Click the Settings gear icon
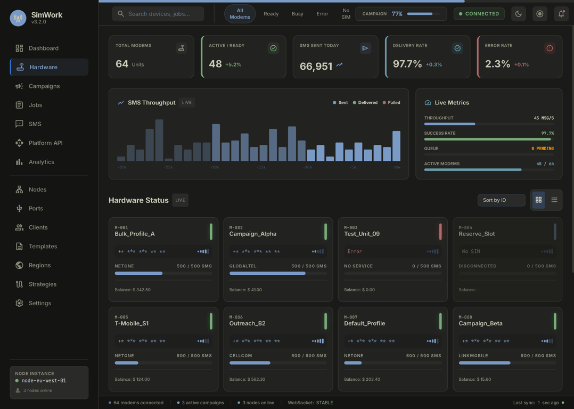This screenshot has height=409, width=574. (19, 303)
